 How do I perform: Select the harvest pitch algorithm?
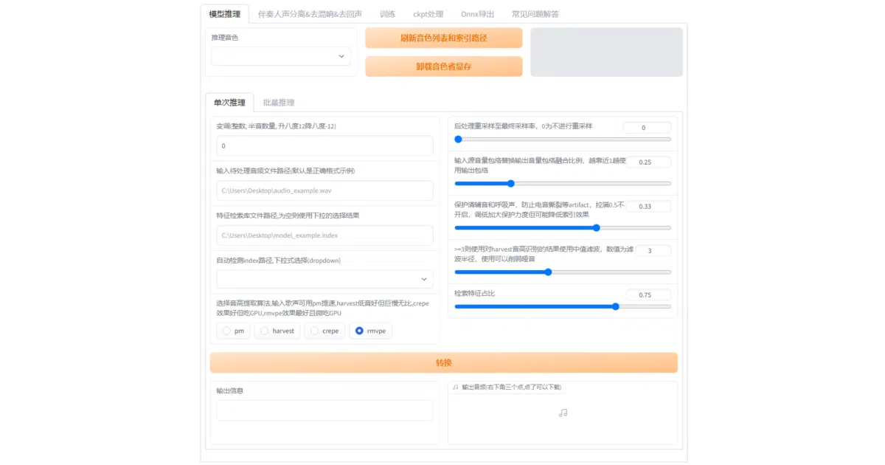point(277,331)
